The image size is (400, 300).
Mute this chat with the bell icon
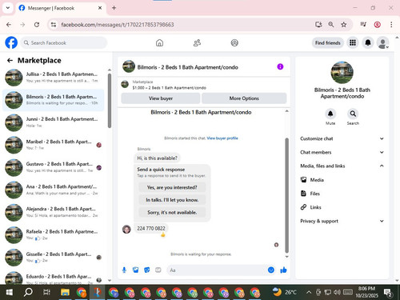pos(330,114)
